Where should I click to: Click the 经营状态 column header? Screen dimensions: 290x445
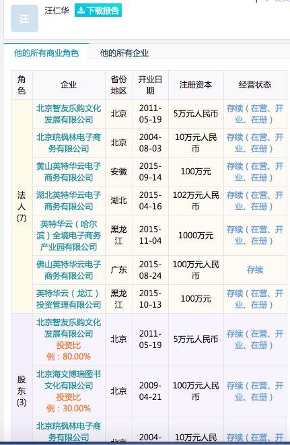point(255,85)
